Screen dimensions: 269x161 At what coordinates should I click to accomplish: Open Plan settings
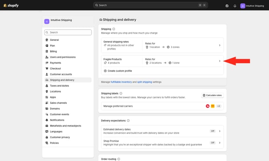click(x=52, y=46)
